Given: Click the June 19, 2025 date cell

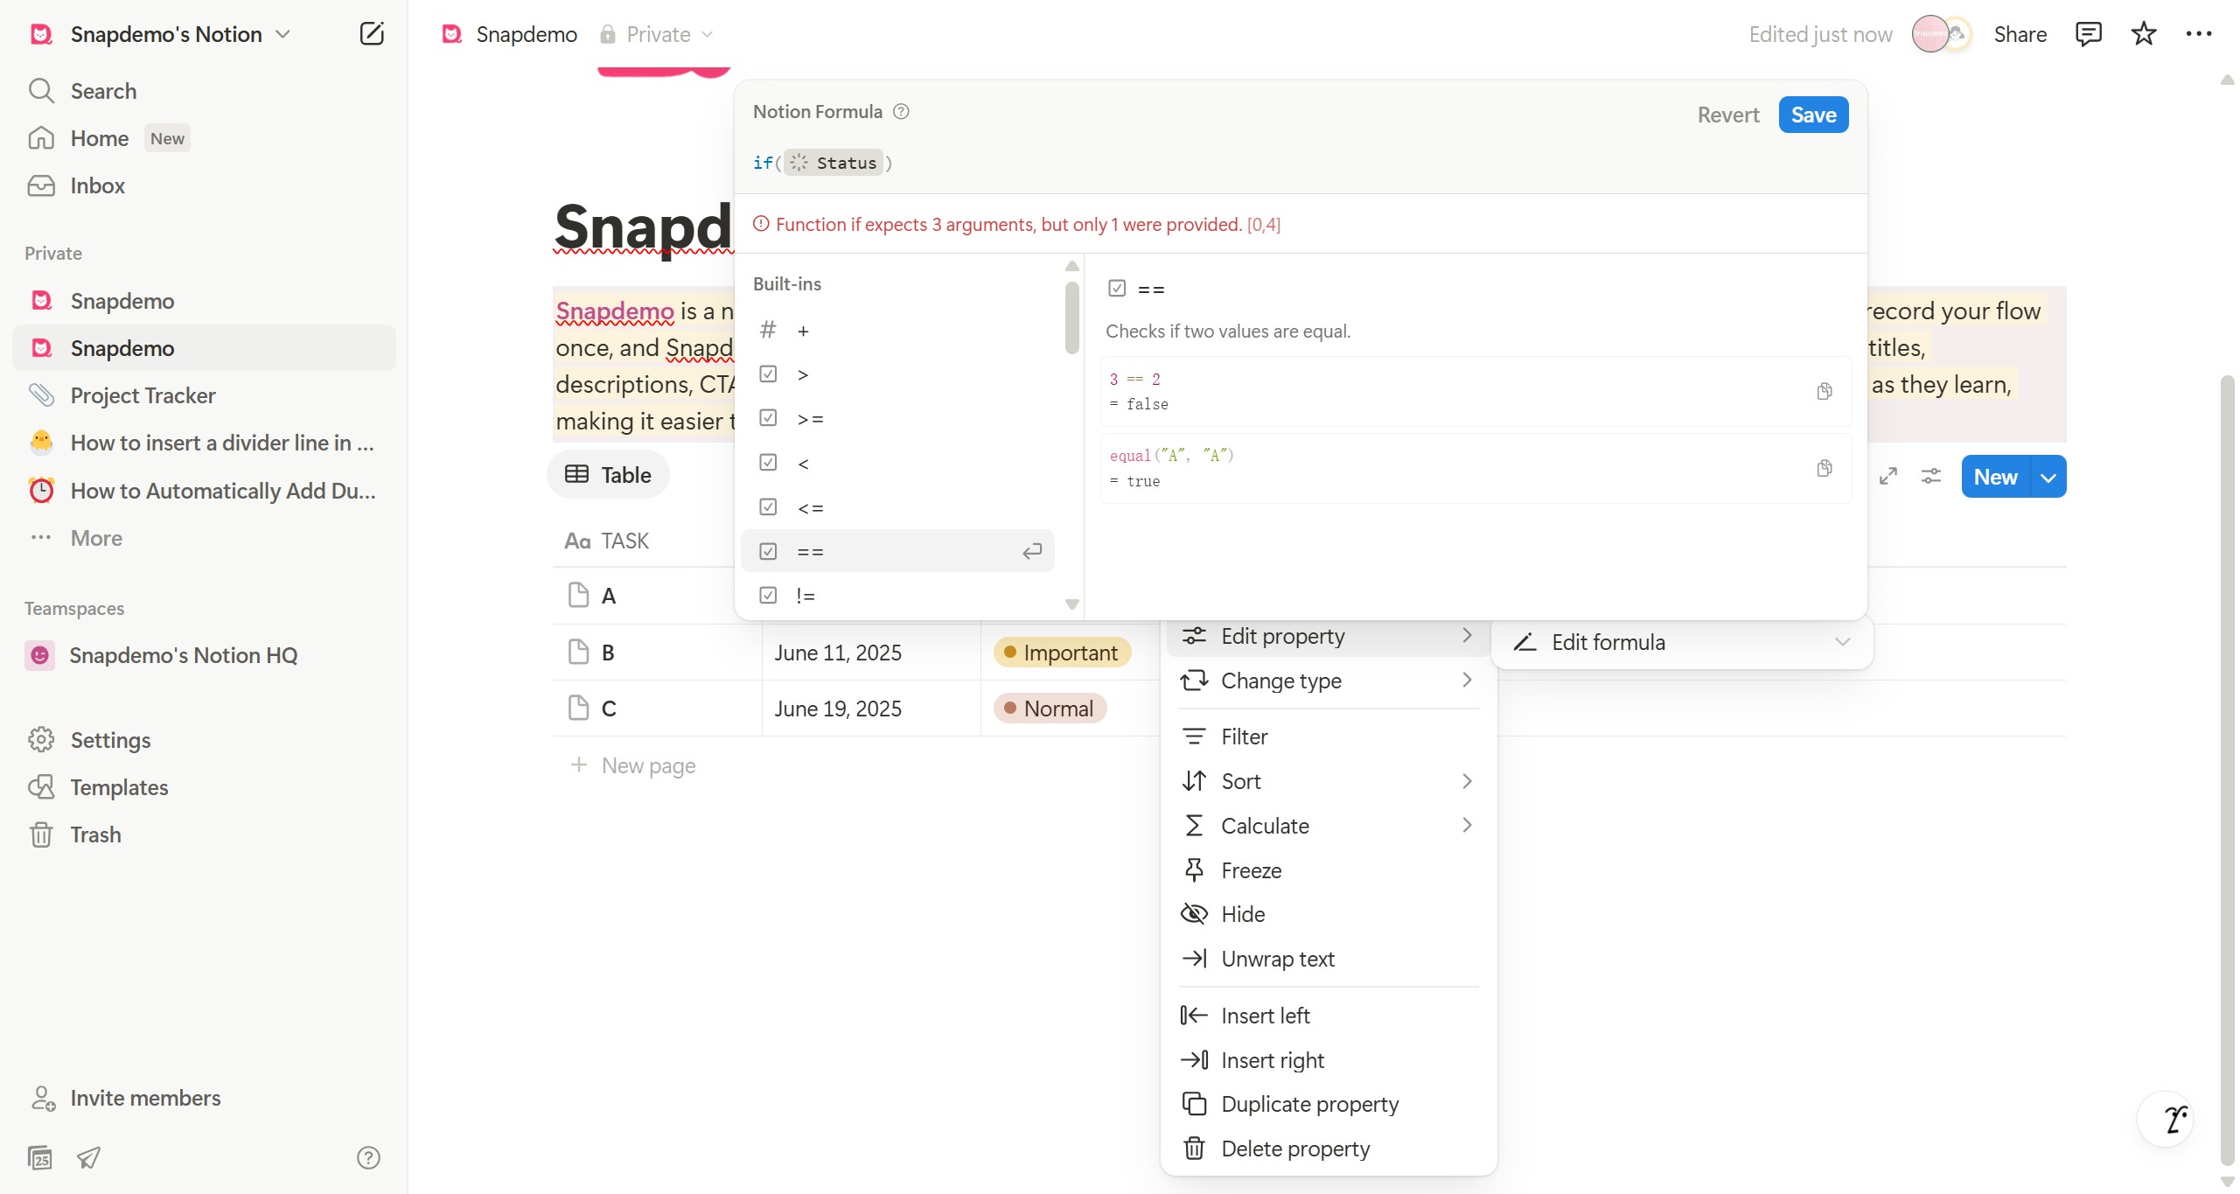Looking at the screenshot, I should pyautogui.click(x=871, y=709).
